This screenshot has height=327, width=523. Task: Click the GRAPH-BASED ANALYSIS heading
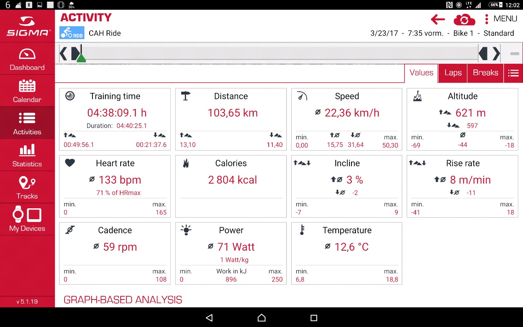pyautogui.click(x=123, y=300)
